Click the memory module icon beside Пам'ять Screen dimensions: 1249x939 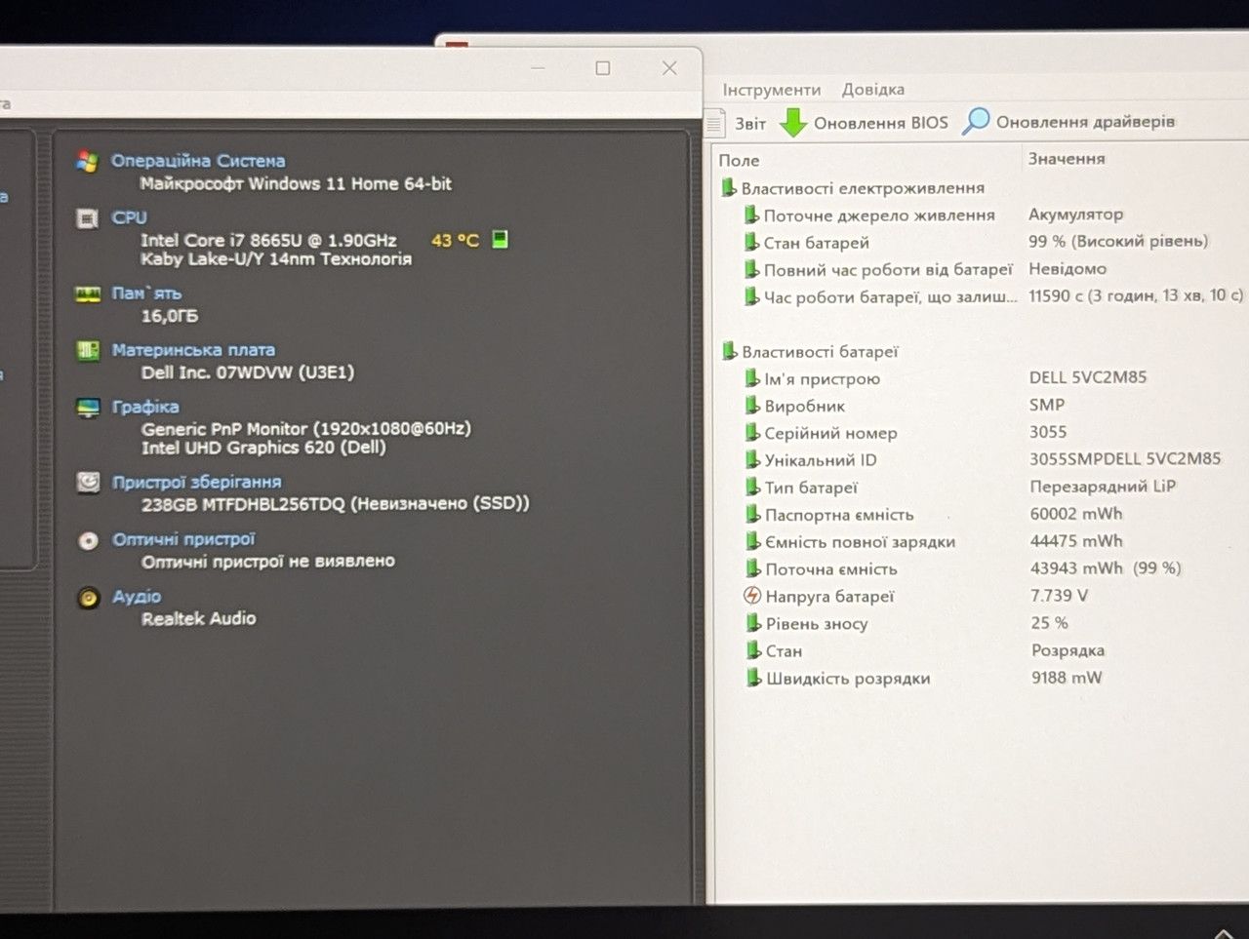pos(88,293)
